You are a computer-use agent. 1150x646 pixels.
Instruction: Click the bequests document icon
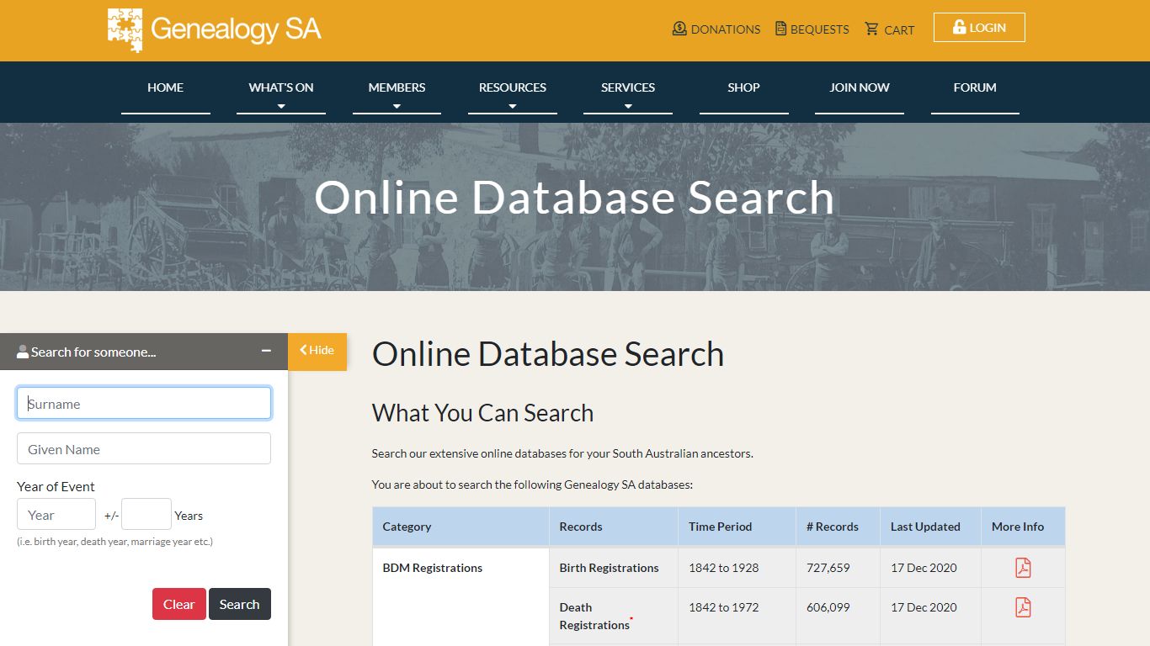click(780, 29)
